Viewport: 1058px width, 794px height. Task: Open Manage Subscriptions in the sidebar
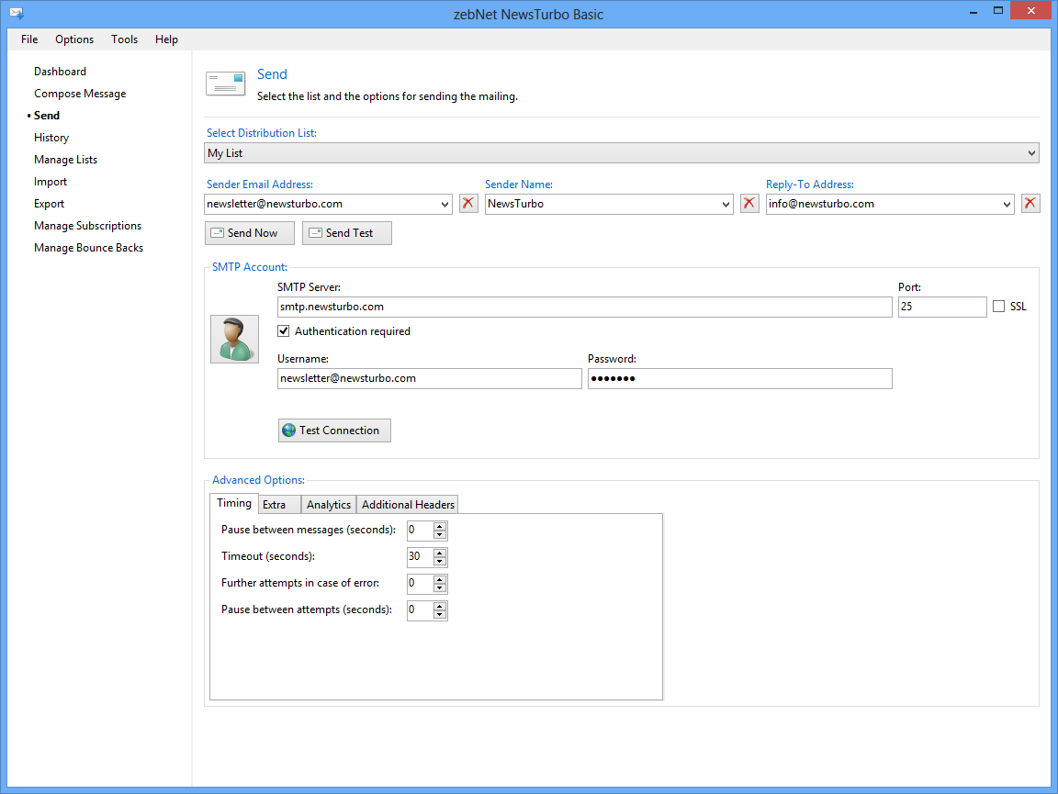[88, 226]
